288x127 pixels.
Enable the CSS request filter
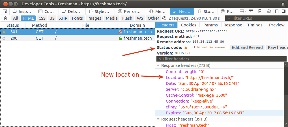(x=42, y=18)
